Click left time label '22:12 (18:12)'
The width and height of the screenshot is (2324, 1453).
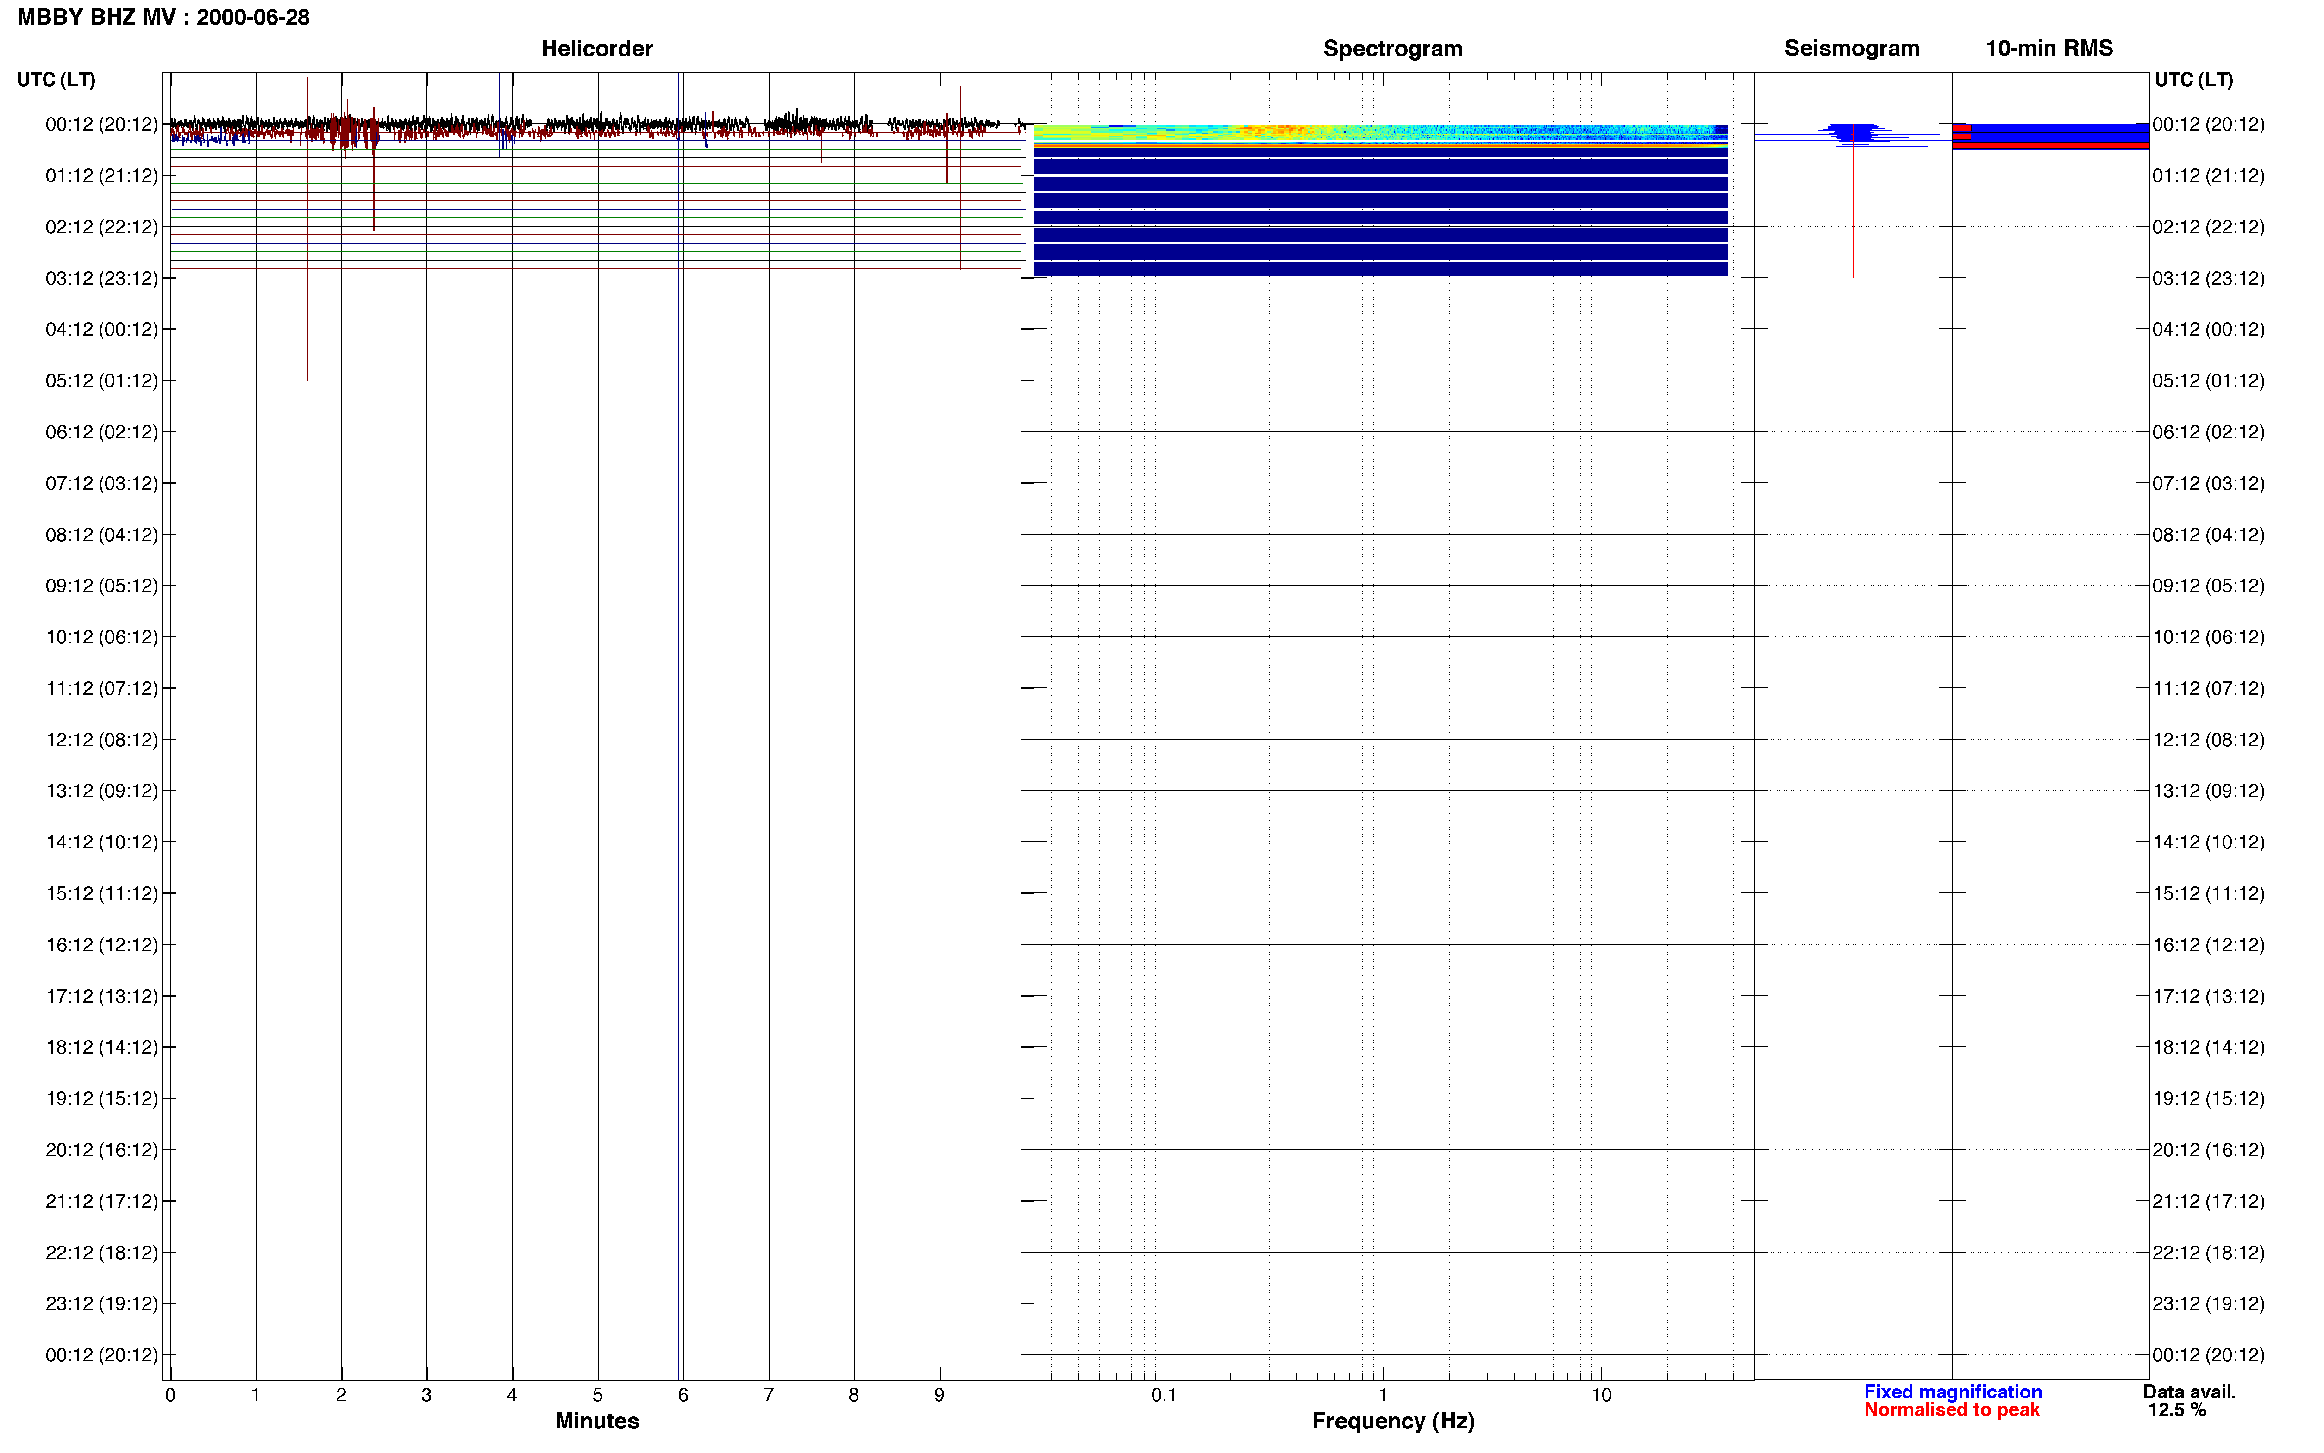click(101, 1252)
